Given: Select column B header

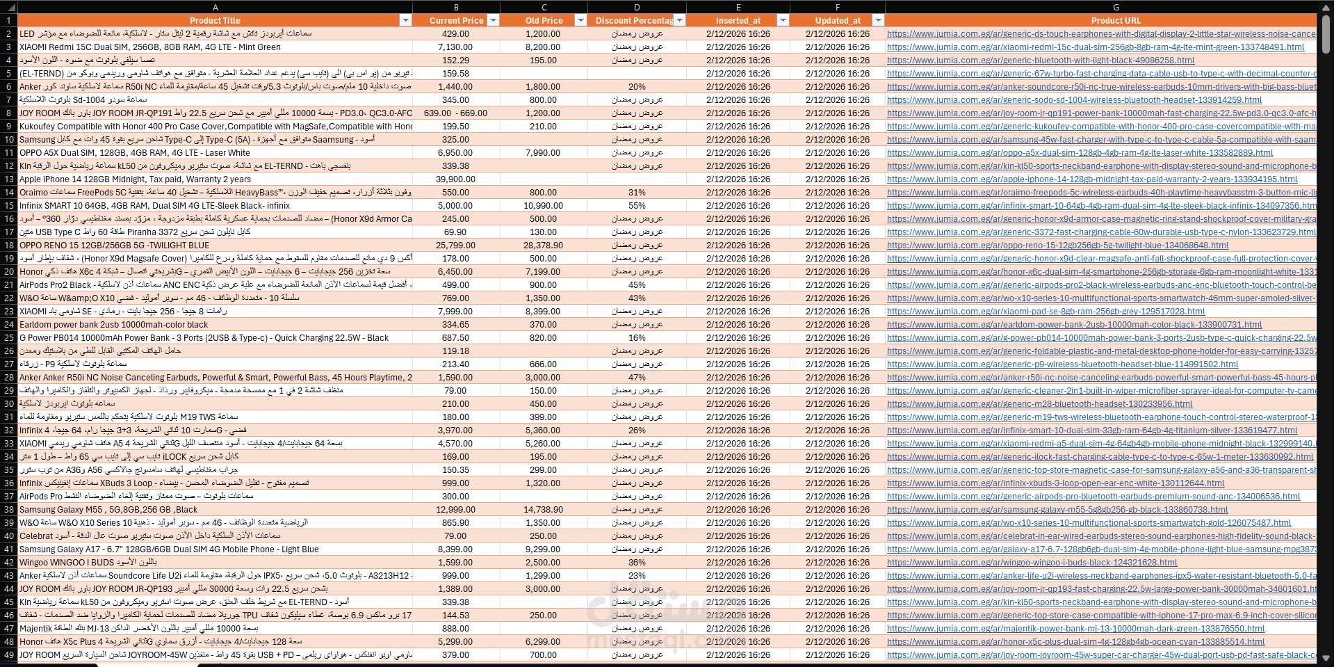Looking at the screenshot, I should tap(456, 7).
